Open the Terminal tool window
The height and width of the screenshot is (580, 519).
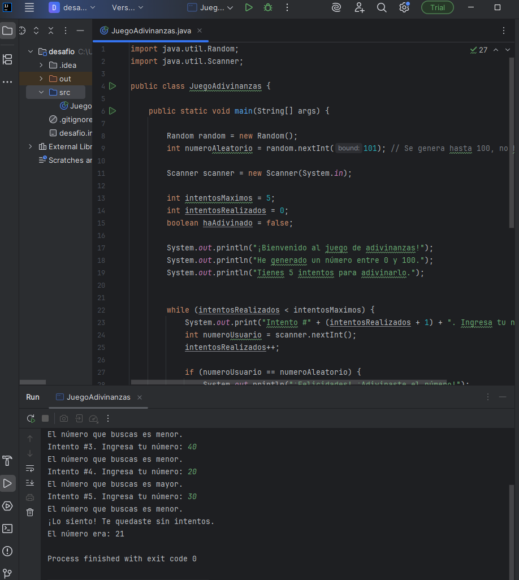tap(7, 529)
